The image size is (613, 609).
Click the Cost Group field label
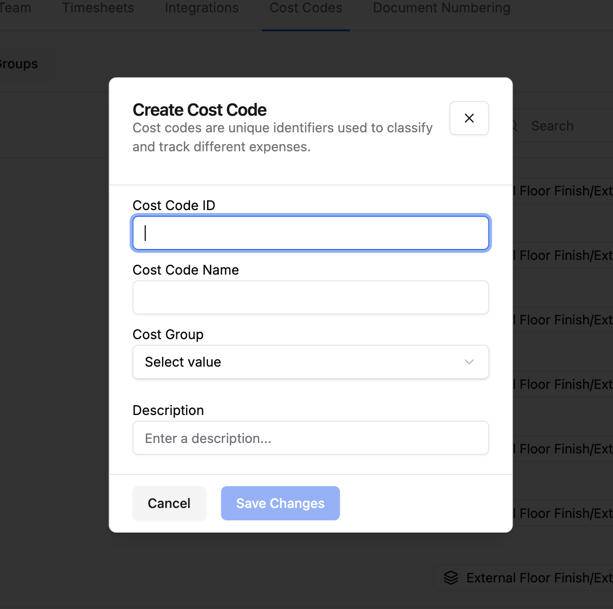[x=168, y=334]
